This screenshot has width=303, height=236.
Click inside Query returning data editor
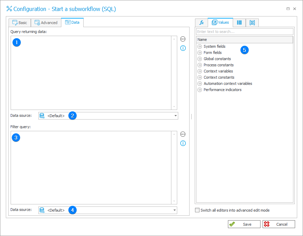pyautogui.click(x=91, y=73)
